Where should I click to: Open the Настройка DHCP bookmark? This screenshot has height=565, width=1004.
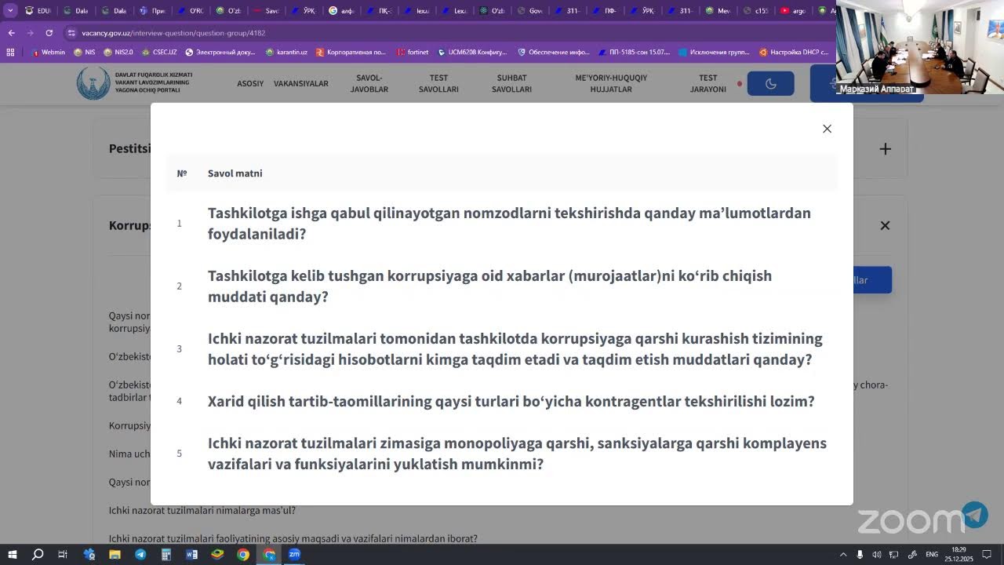(x=794, y=52)
